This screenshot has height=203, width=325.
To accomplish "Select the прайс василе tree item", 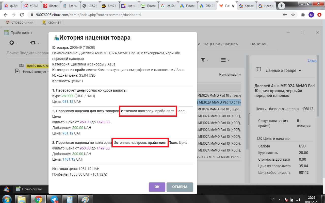I will (x=37, y=66).
